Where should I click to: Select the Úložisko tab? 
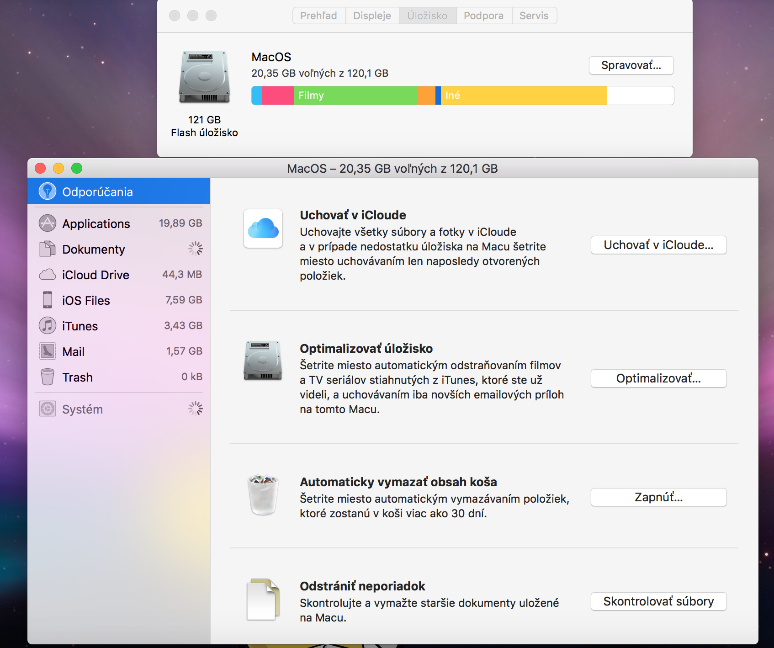tap(428, 16)
